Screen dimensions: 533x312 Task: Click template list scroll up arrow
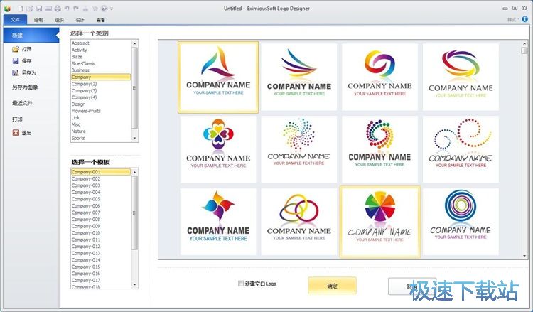click(134, 172)
